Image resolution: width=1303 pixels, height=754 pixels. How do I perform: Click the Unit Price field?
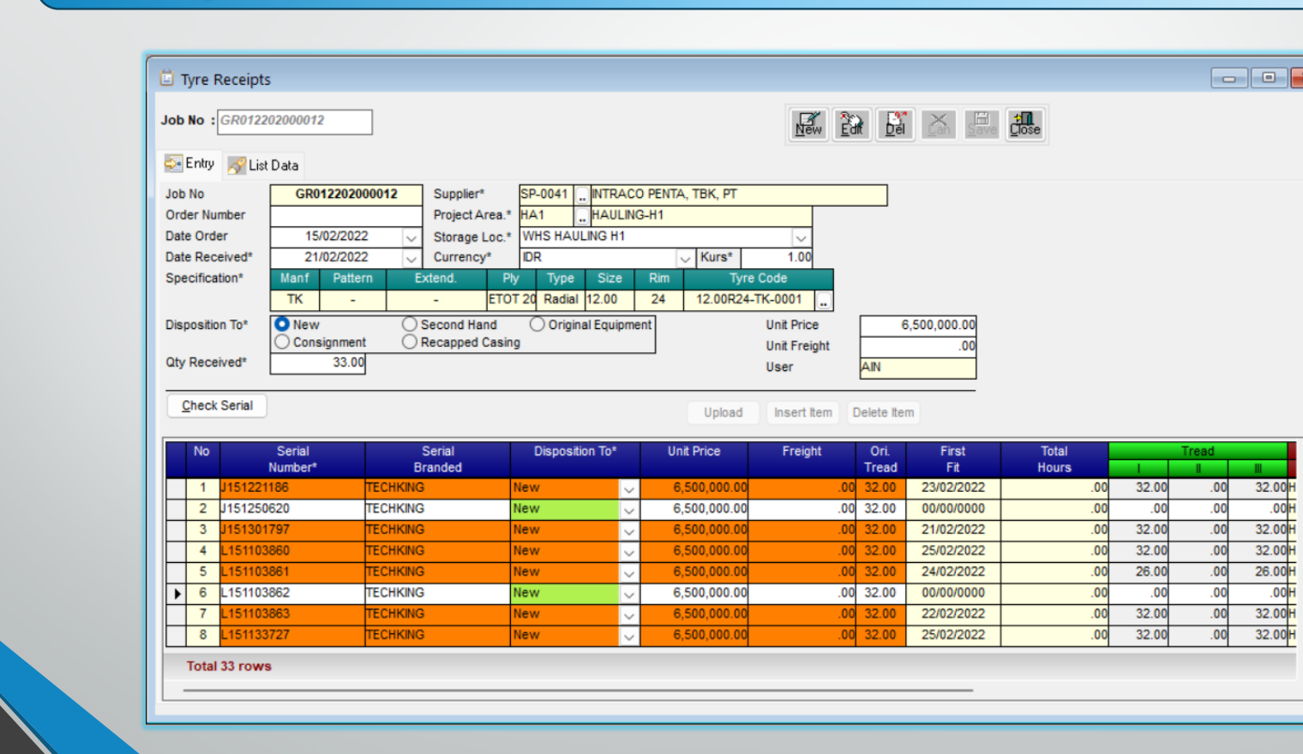coord(918,326)
